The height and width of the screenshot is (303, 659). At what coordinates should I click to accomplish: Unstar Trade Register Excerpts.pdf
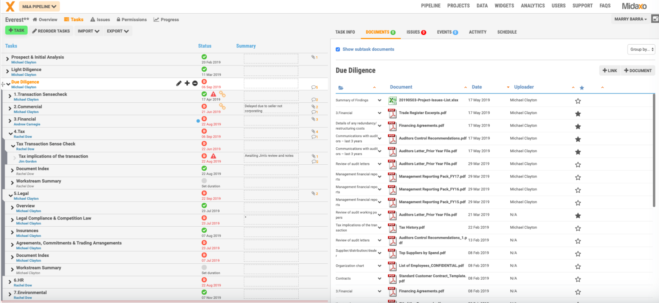[578, 114]
